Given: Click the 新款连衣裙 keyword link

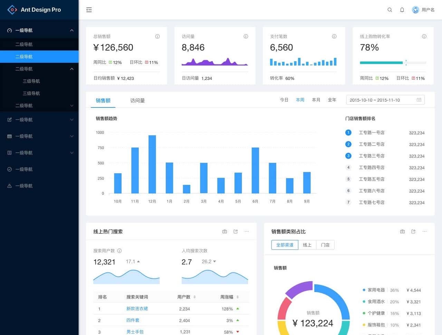Looking at the screenshot, I should (x=137, y=309).
